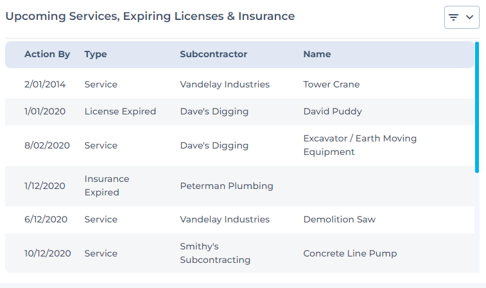Image resolution: width=486 pixels, height=288 pixels.
Task: Select the Tower Crane service row
Action: click(331, 84)
